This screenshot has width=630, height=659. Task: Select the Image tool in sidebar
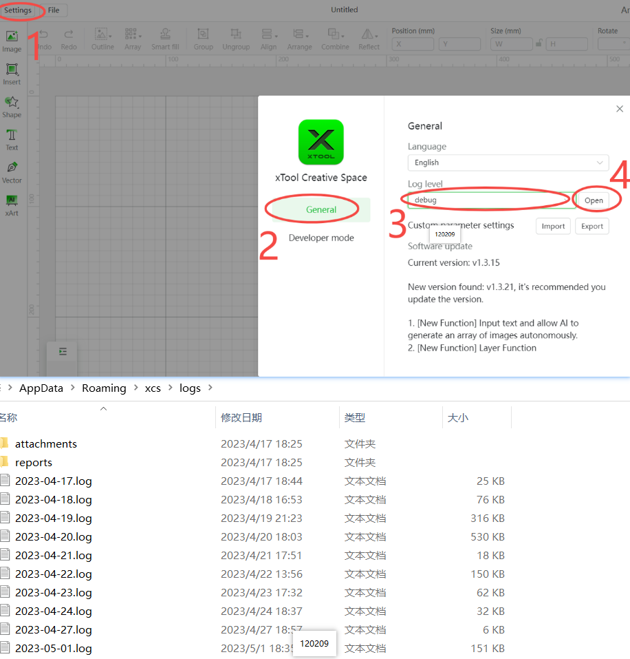[12, 41]
